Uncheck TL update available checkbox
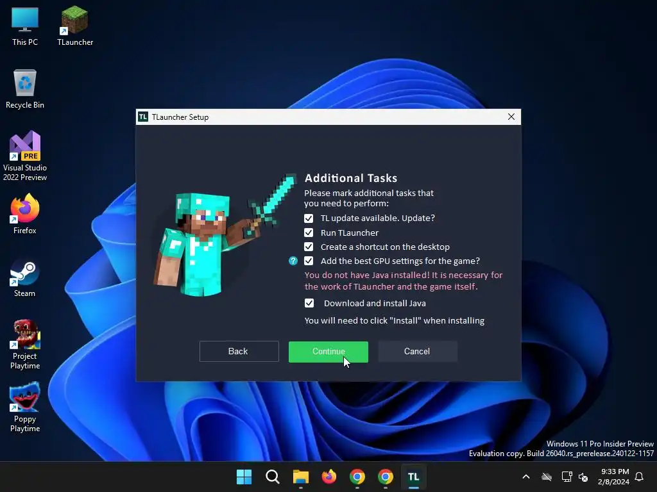Screen dimensions: 657x492 tap(309, 218)
